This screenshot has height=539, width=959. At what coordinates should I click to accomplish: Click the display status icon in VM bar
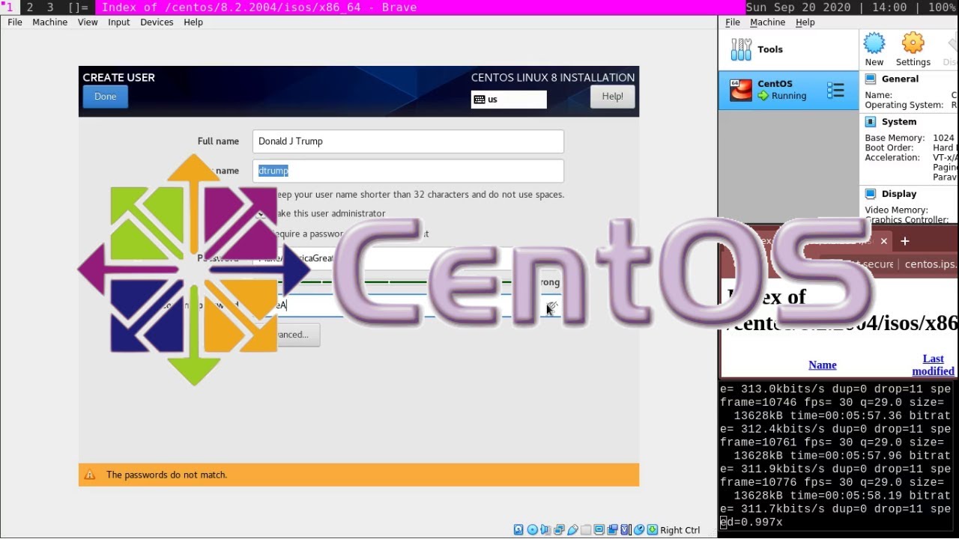[599, 530]
